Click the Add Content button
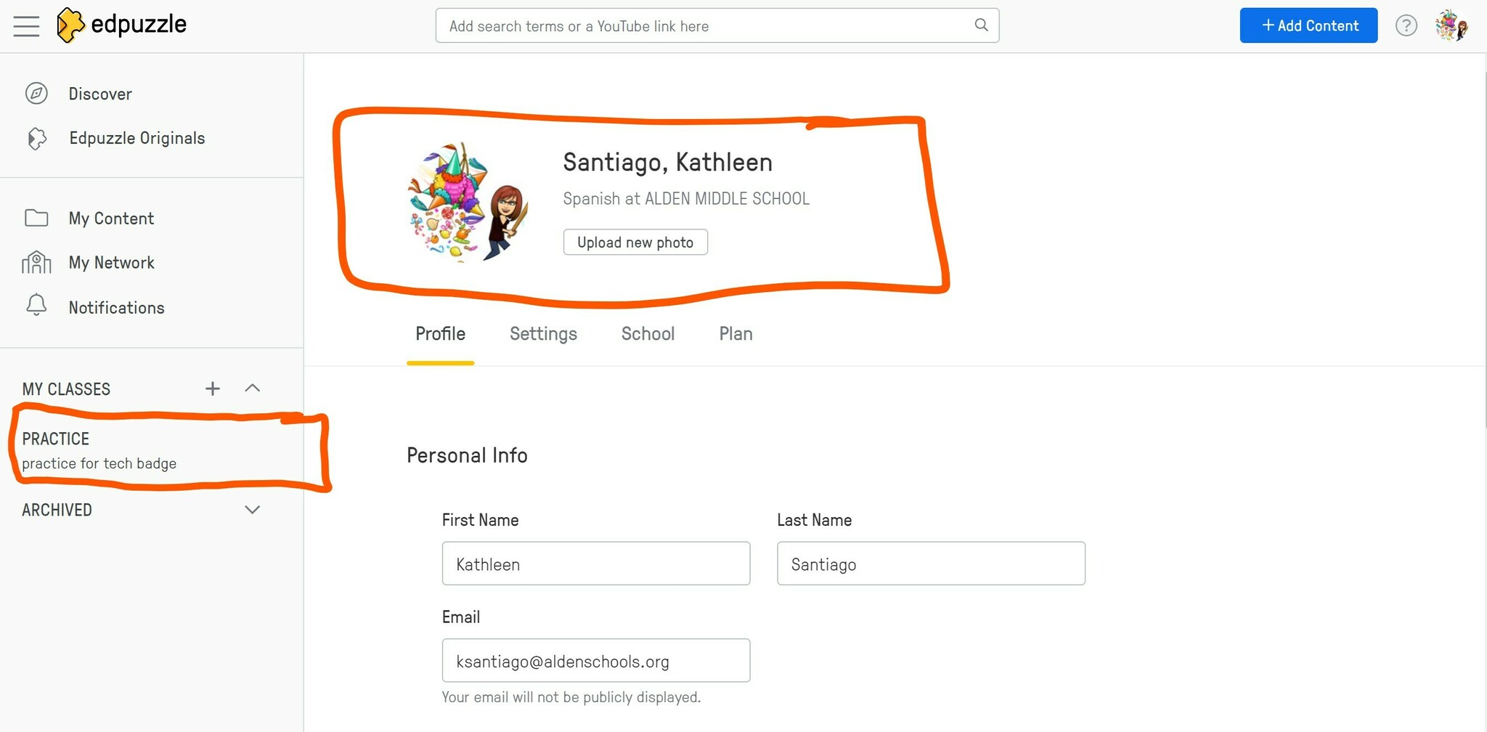Image resolution: width=1487 pixels, height=732 pixels. pos(1308,25)
